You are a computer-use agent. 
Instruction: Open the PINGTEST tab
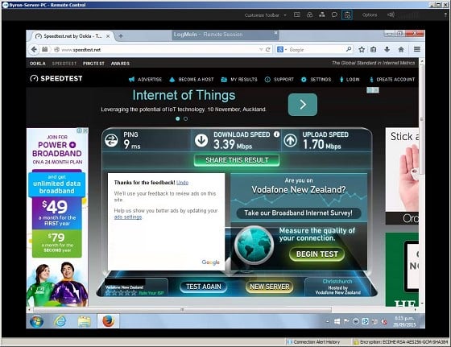tap(93, 64)
